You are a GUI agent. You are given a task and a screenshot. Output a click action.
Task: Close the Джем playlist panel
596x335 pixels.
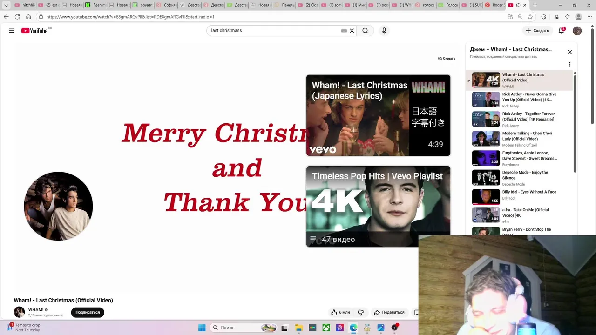point(569,52)
